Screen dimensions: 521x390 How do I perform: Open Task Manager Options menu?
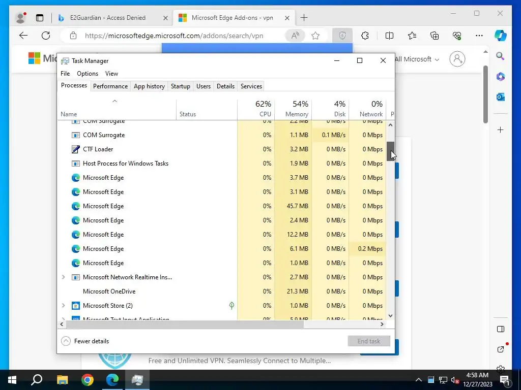pos(88,74)
